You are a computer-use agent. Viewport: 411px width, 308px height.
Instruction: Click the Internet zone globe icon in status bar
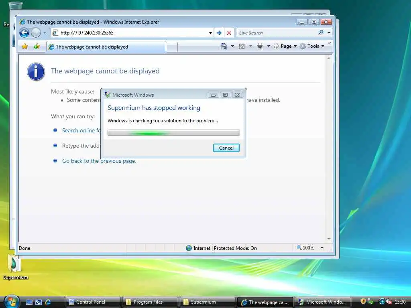click(189, 248)
